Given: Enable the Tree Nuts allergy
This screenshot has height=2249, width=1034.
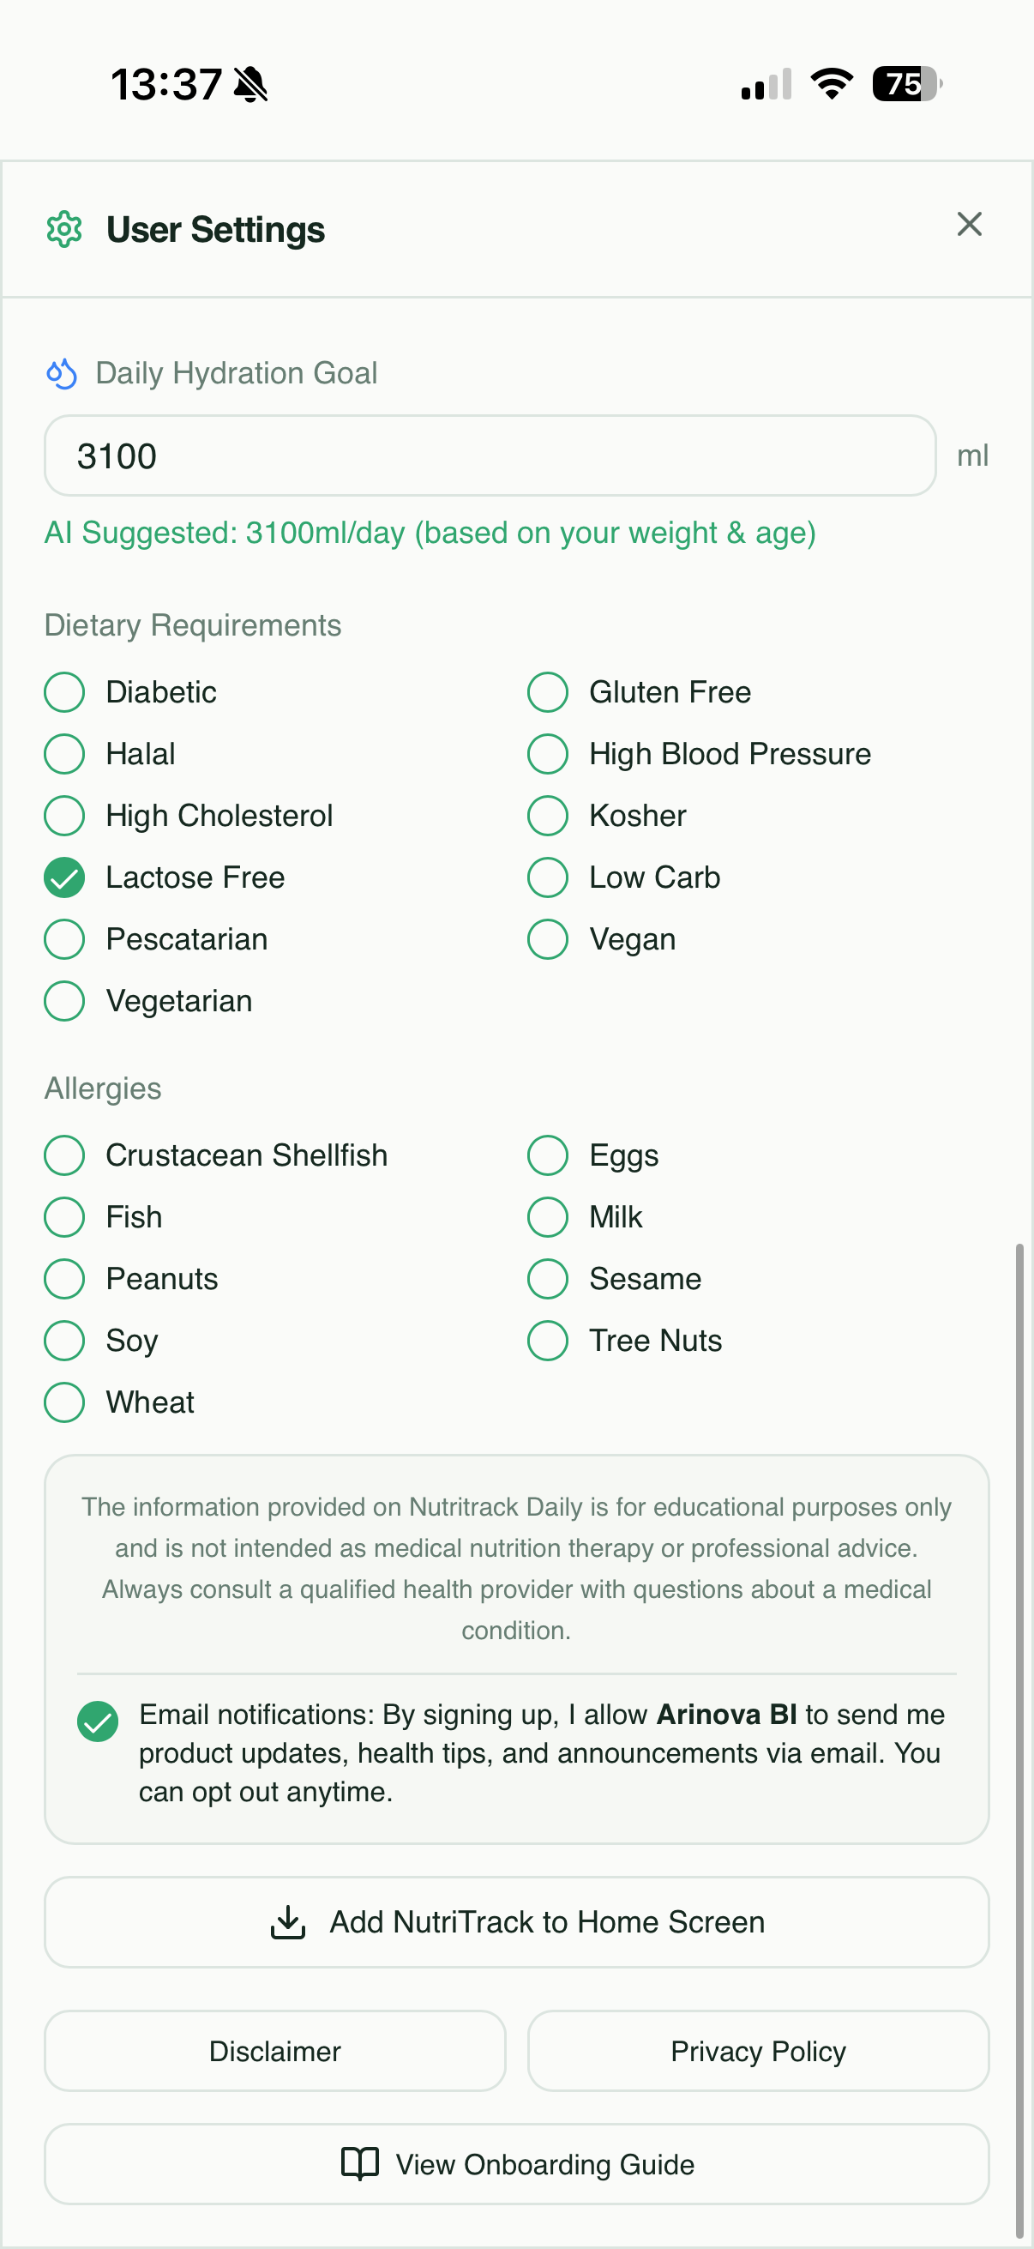Looking at the screenshot, I should [x=547, y=1340].
